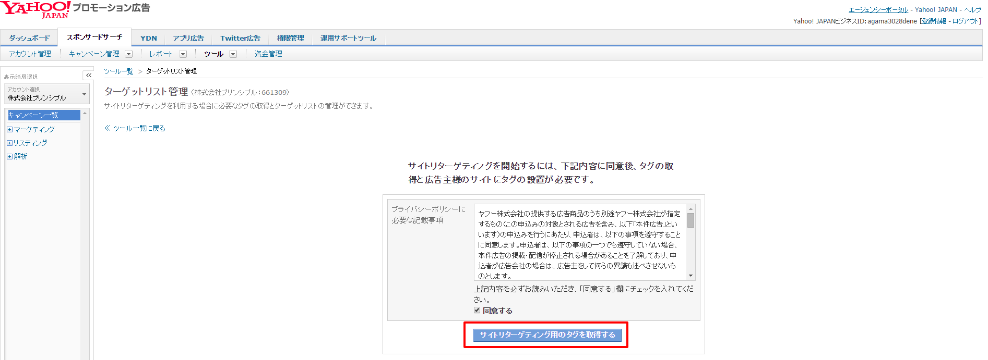Switch to the Twitter広告 tab
Image resolution: width=988 pixels, height=360 pixels.
coord(240,38)
